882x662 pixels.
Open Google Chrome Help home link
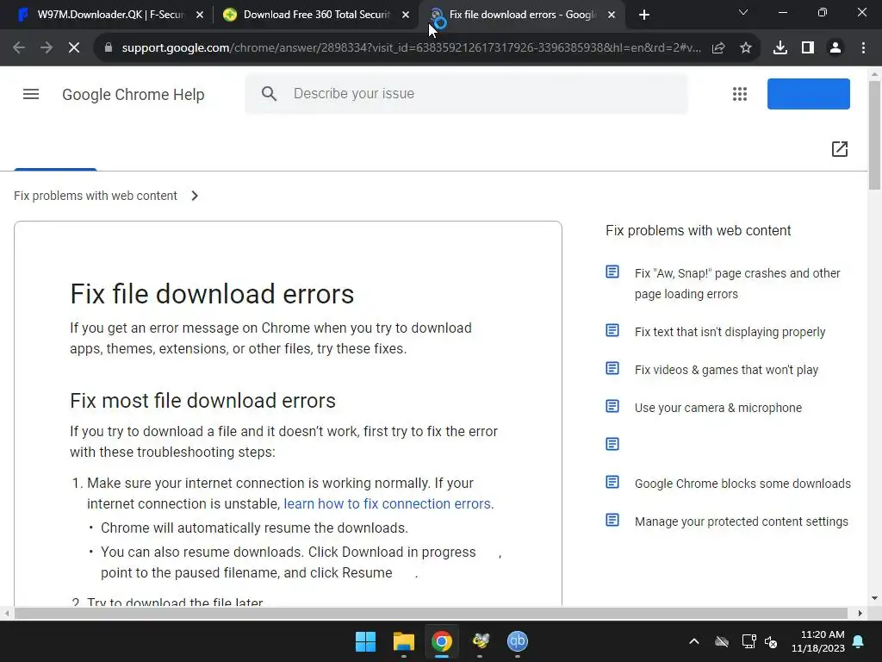click(x=134, y=94)
